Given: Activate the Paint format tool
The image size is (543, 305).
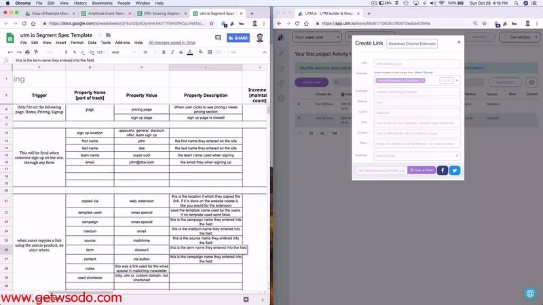Looking at the screenshot, I should pos(36,52).
